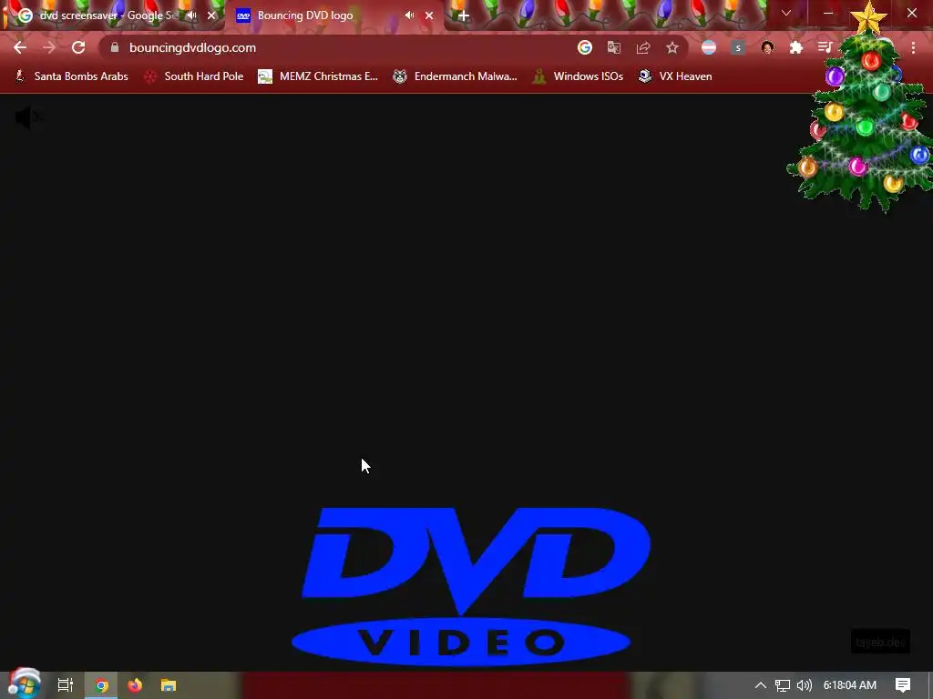Open VX Heaven bookmark
Image resolution: width=933 pixels, height=699 pixels.
click(x=675, y=76)
